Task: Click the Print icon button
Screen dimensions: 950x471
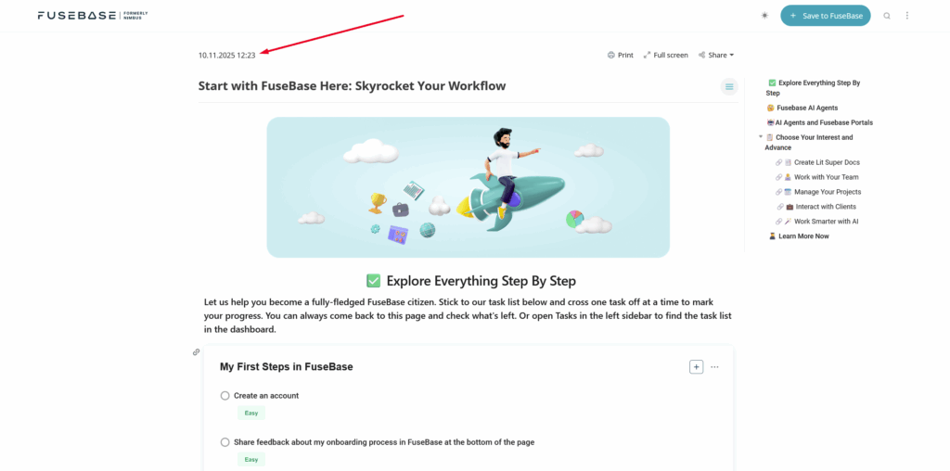Action: [620, 56]
